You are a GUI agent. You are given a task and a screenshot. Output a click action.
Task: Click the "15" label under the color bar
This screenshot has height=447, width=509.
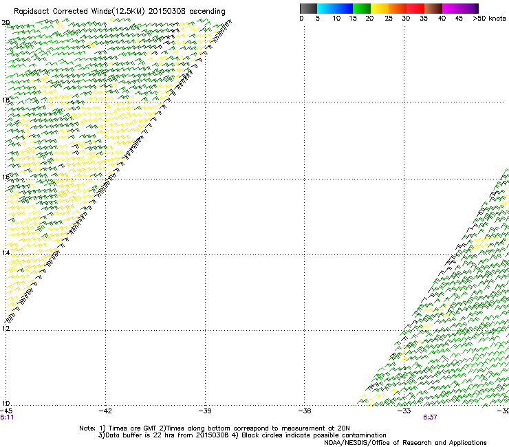(353, 19)
